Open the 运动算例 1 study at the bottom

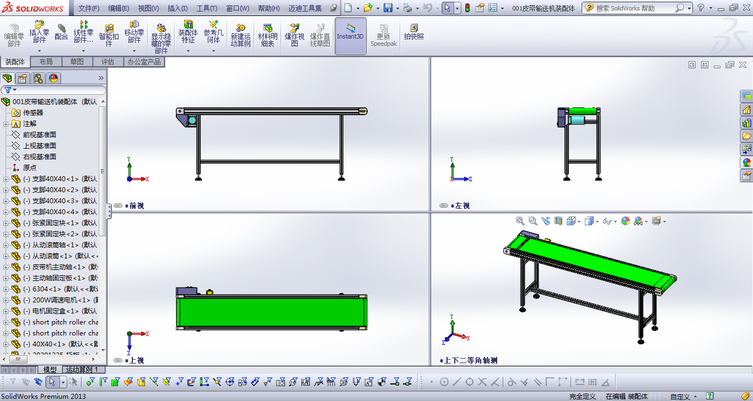[83, 369]
